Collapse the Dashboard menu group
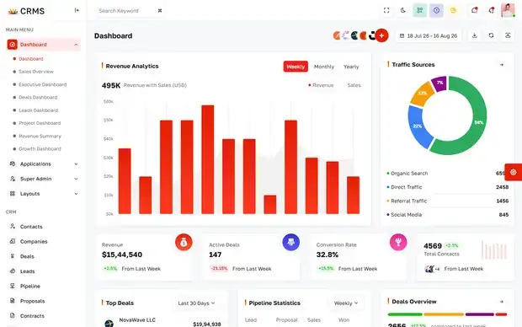The image size is (522, 327). point(44,45)
